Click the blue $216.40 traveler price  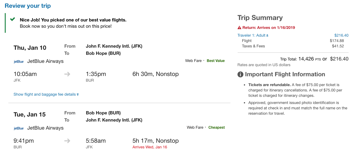point(341,35)
